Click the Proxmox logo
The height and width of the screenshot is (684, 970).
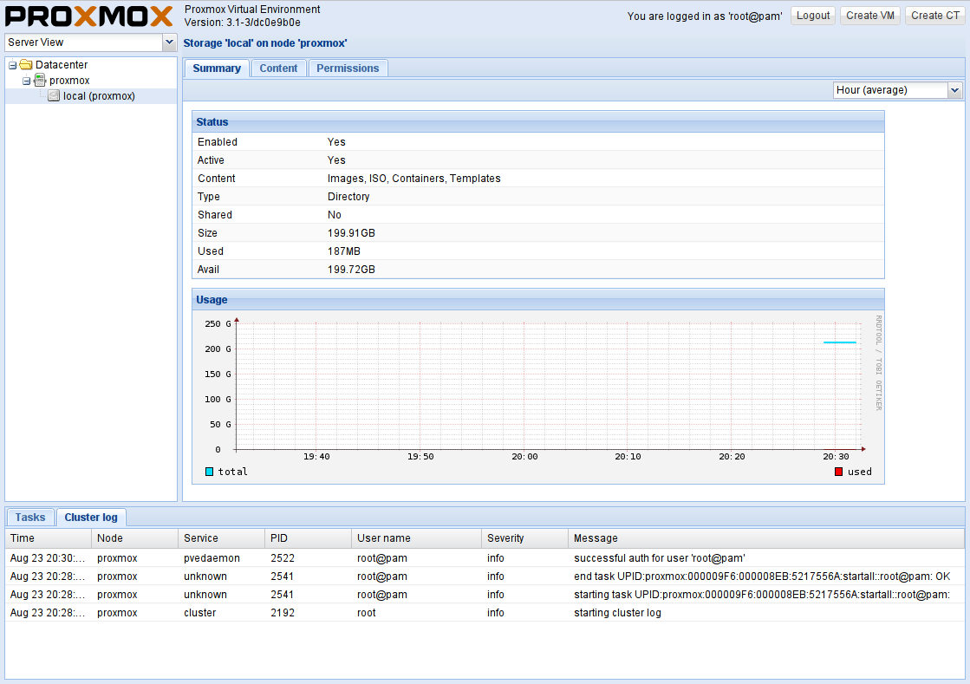89,16
